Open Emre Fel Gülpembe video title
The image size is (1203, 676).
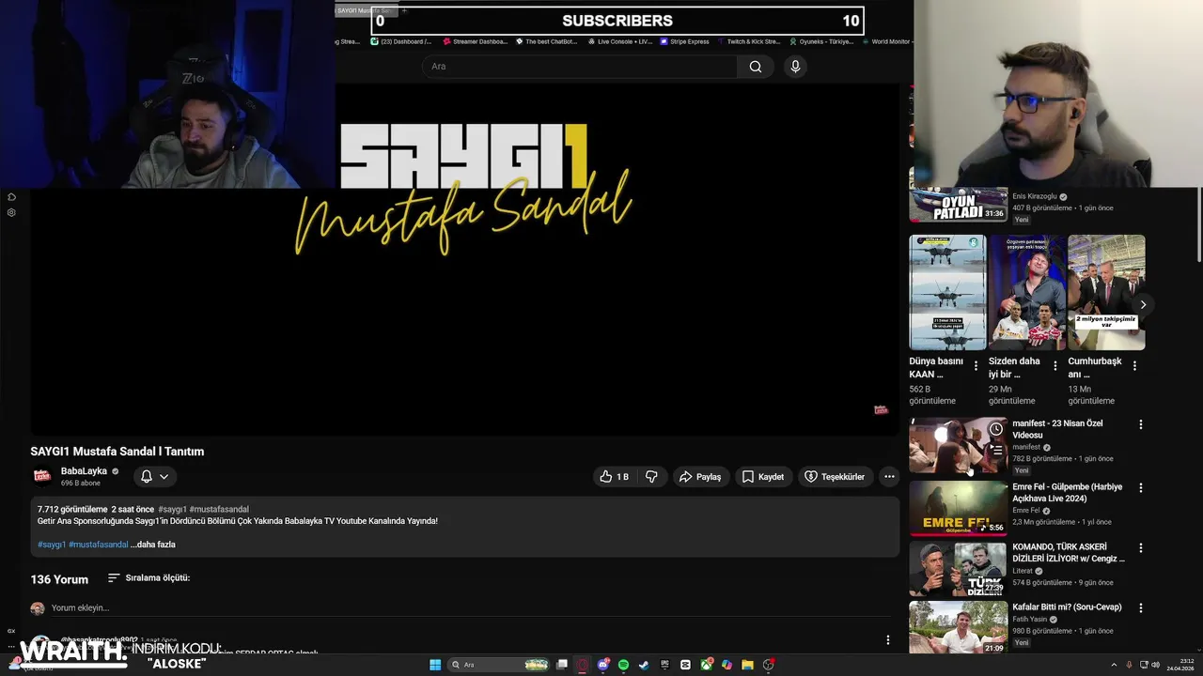[x=1067, y=493]
